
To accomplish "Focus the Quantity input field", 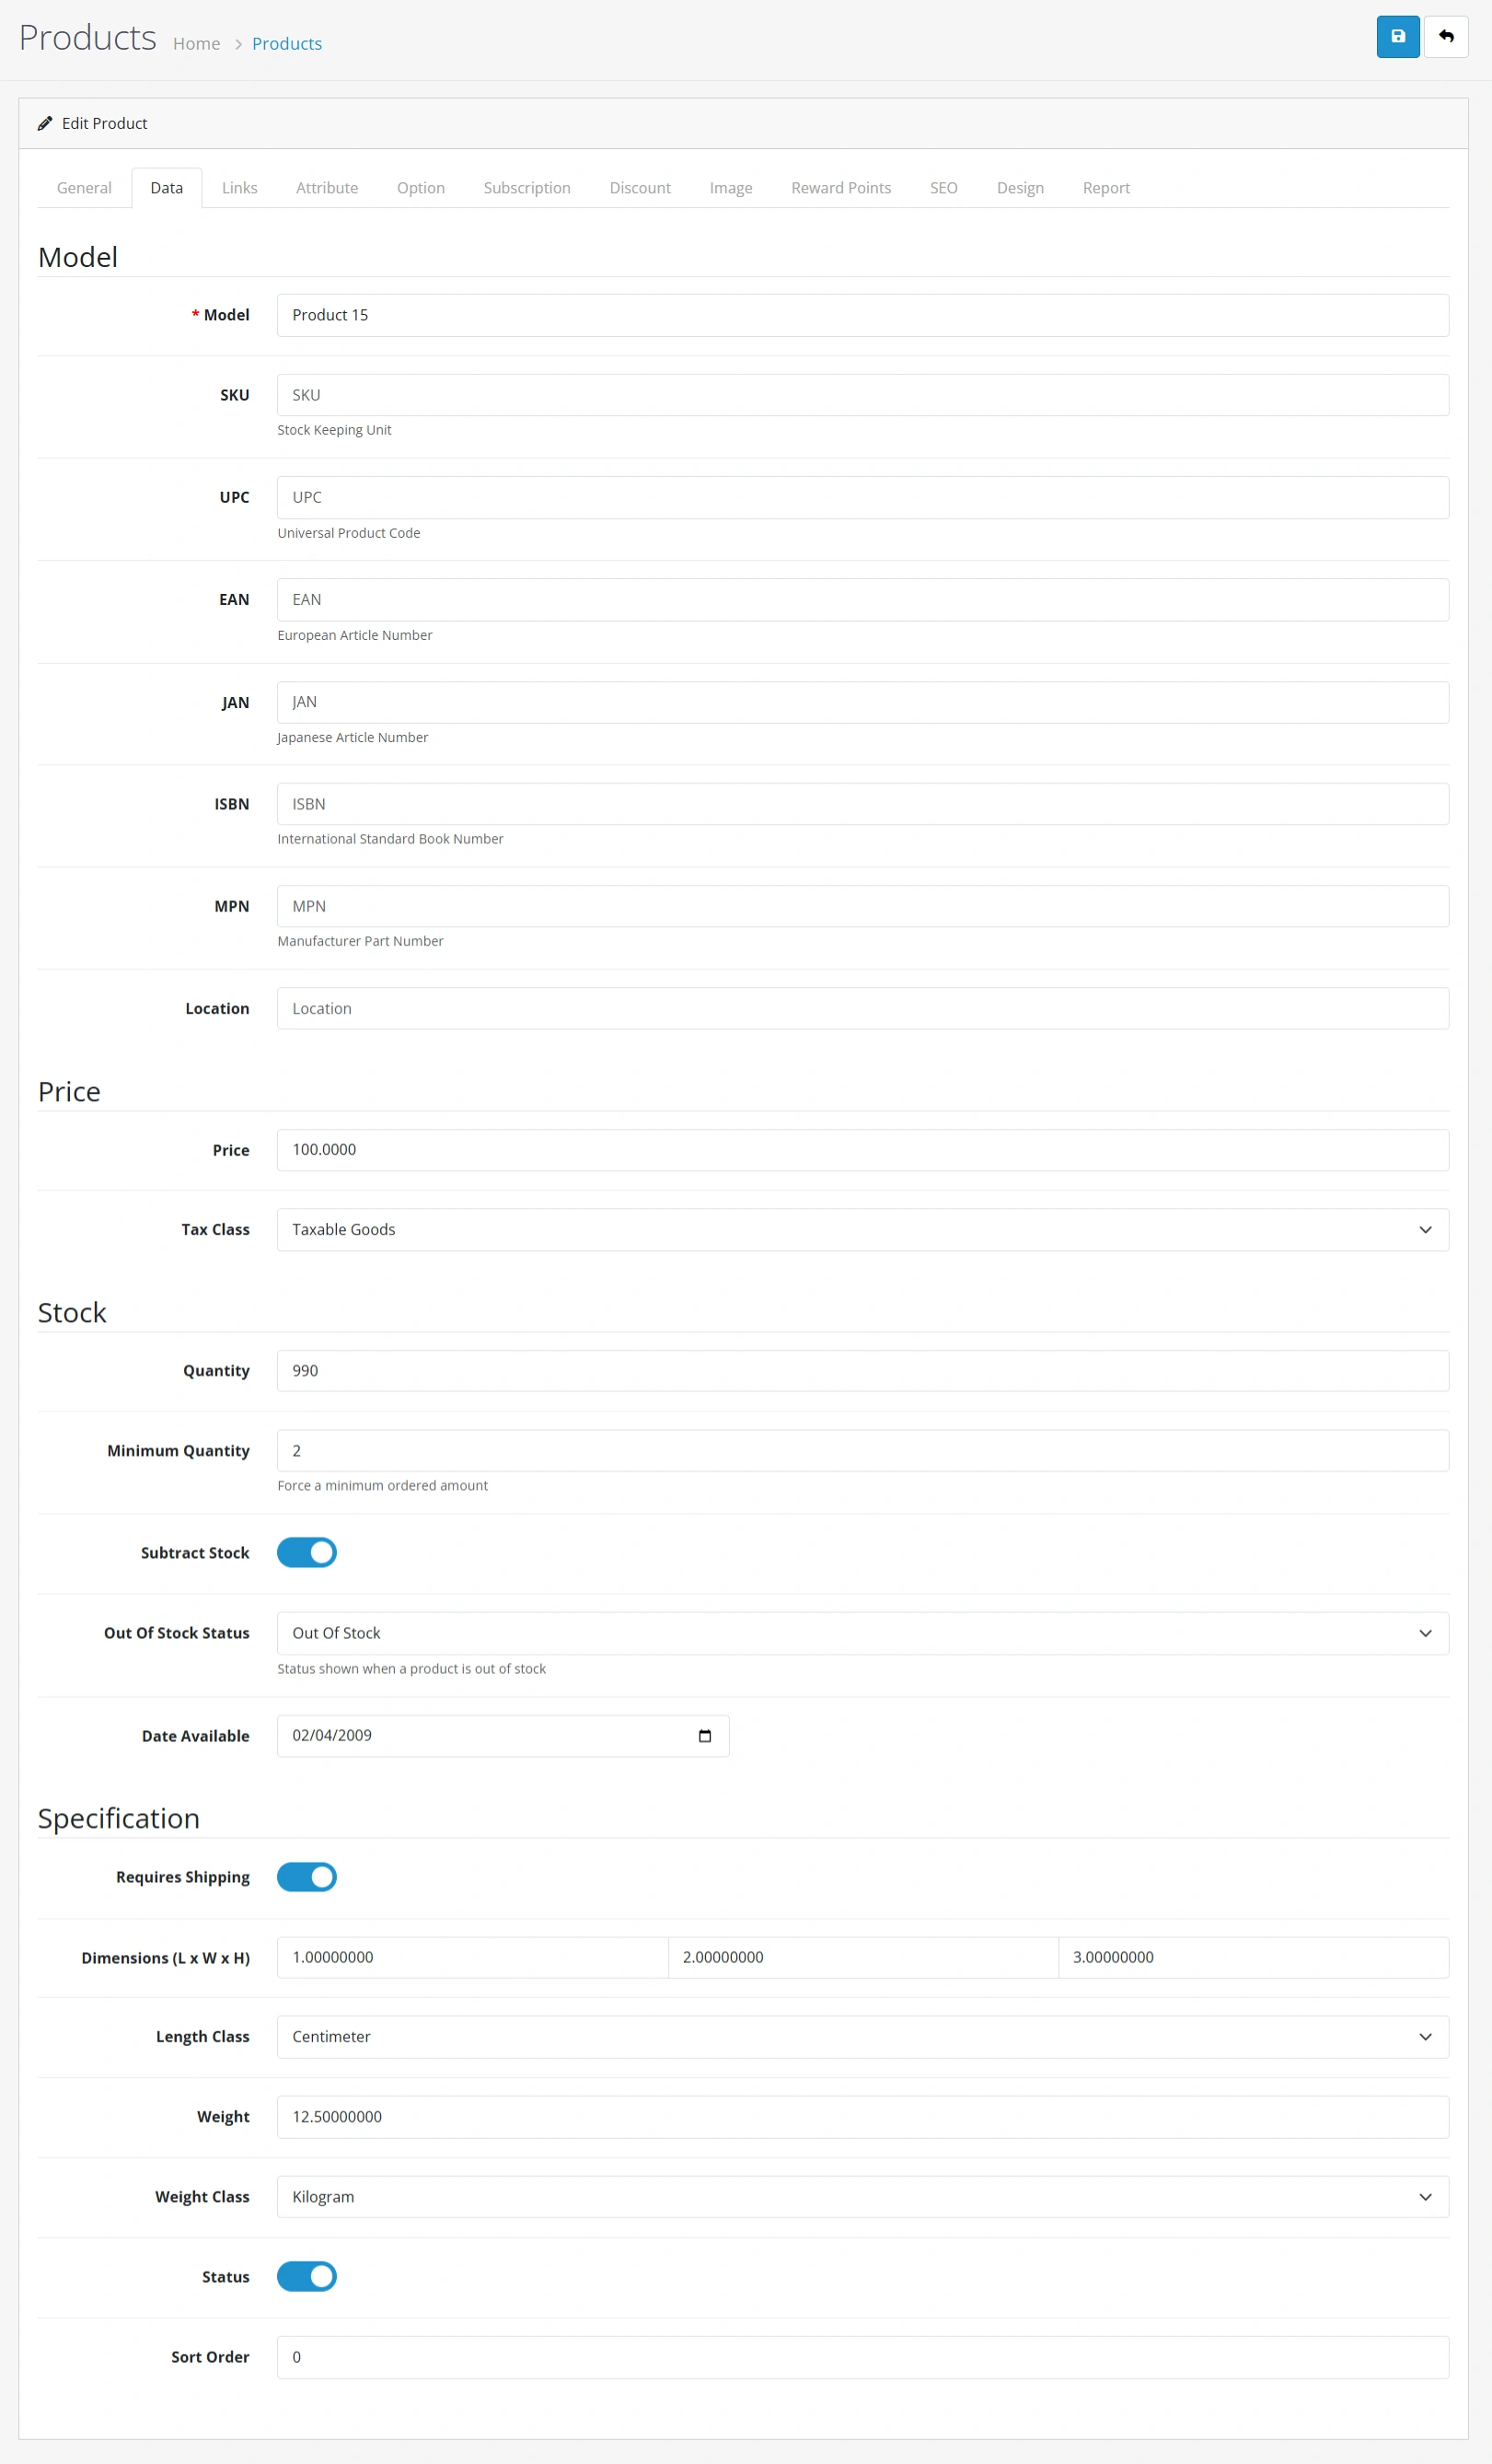I will click(x=862, y=1371).
